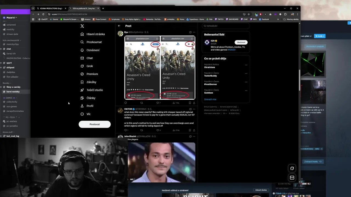
Task: Go back with the Post arrow
Action: click(119, 26)
